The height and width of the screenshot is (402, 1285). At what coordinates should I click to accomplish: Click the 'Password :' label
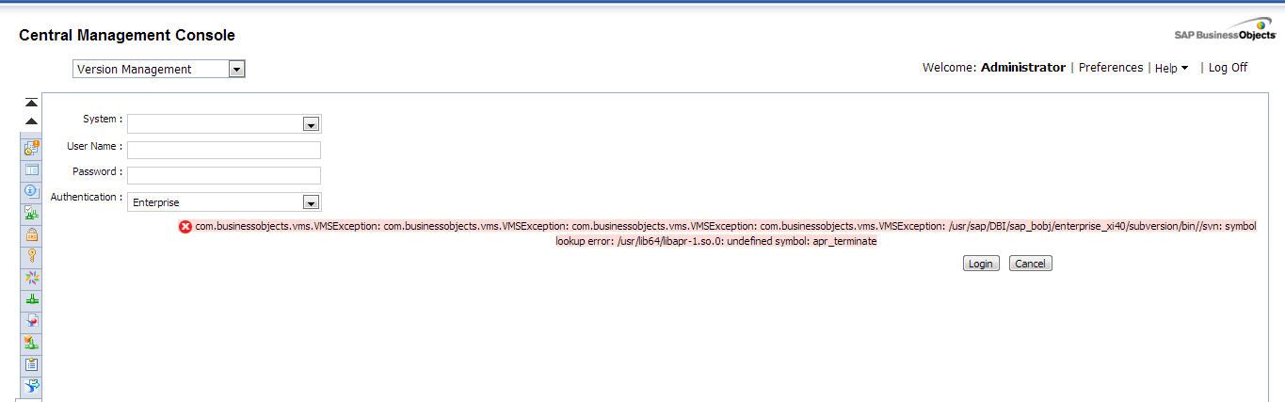[x=98, y=171]
